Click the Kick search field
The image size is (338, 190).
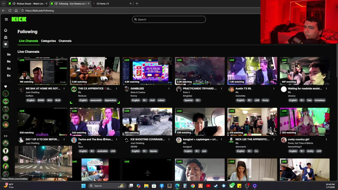[169, 19]
